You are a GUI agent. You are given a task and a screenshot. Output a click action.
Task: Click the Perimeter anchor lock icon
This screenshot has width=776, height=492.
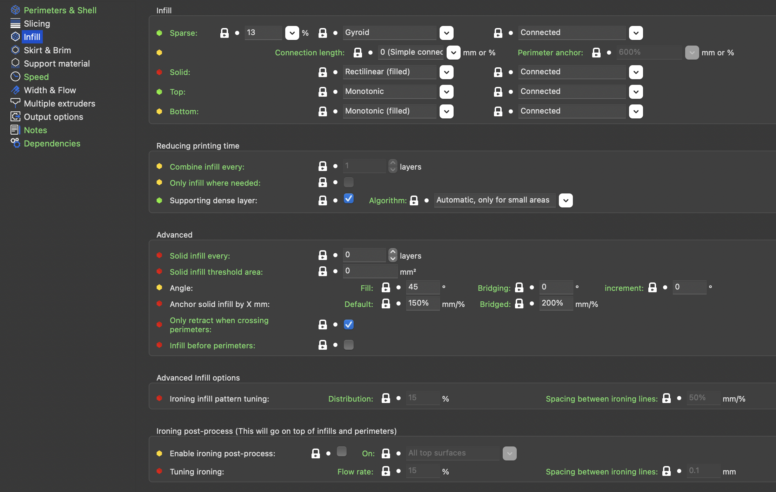pyautogui.click(x=596, y=53)
